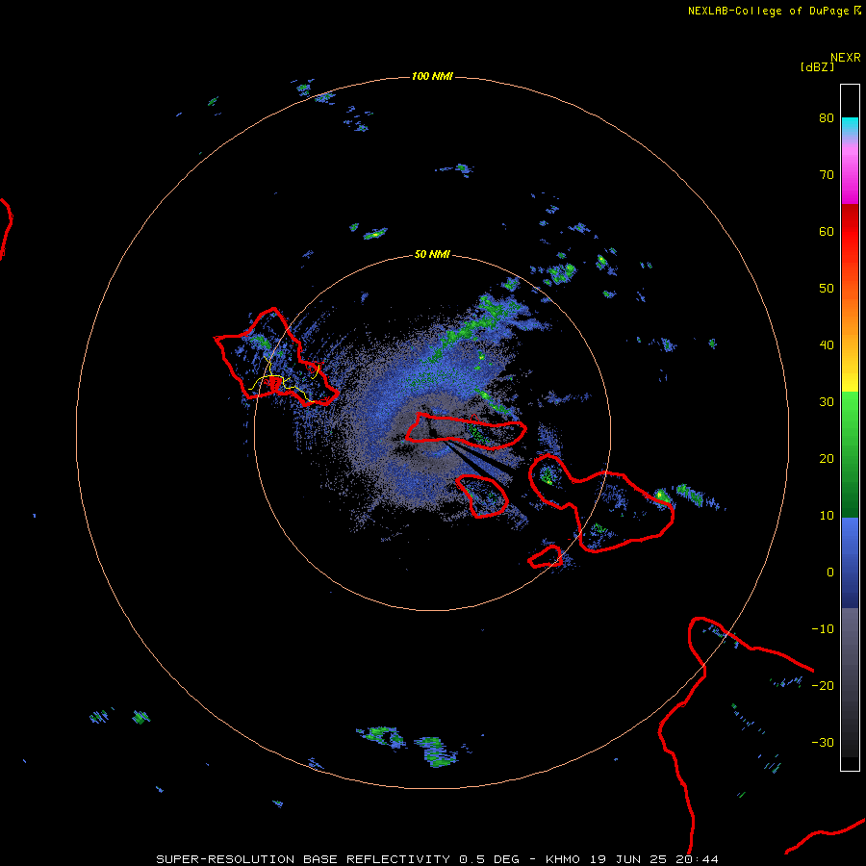866x866 pixels.
Task: Select the 60 value on dBZ scale
Action: point(827,231)
